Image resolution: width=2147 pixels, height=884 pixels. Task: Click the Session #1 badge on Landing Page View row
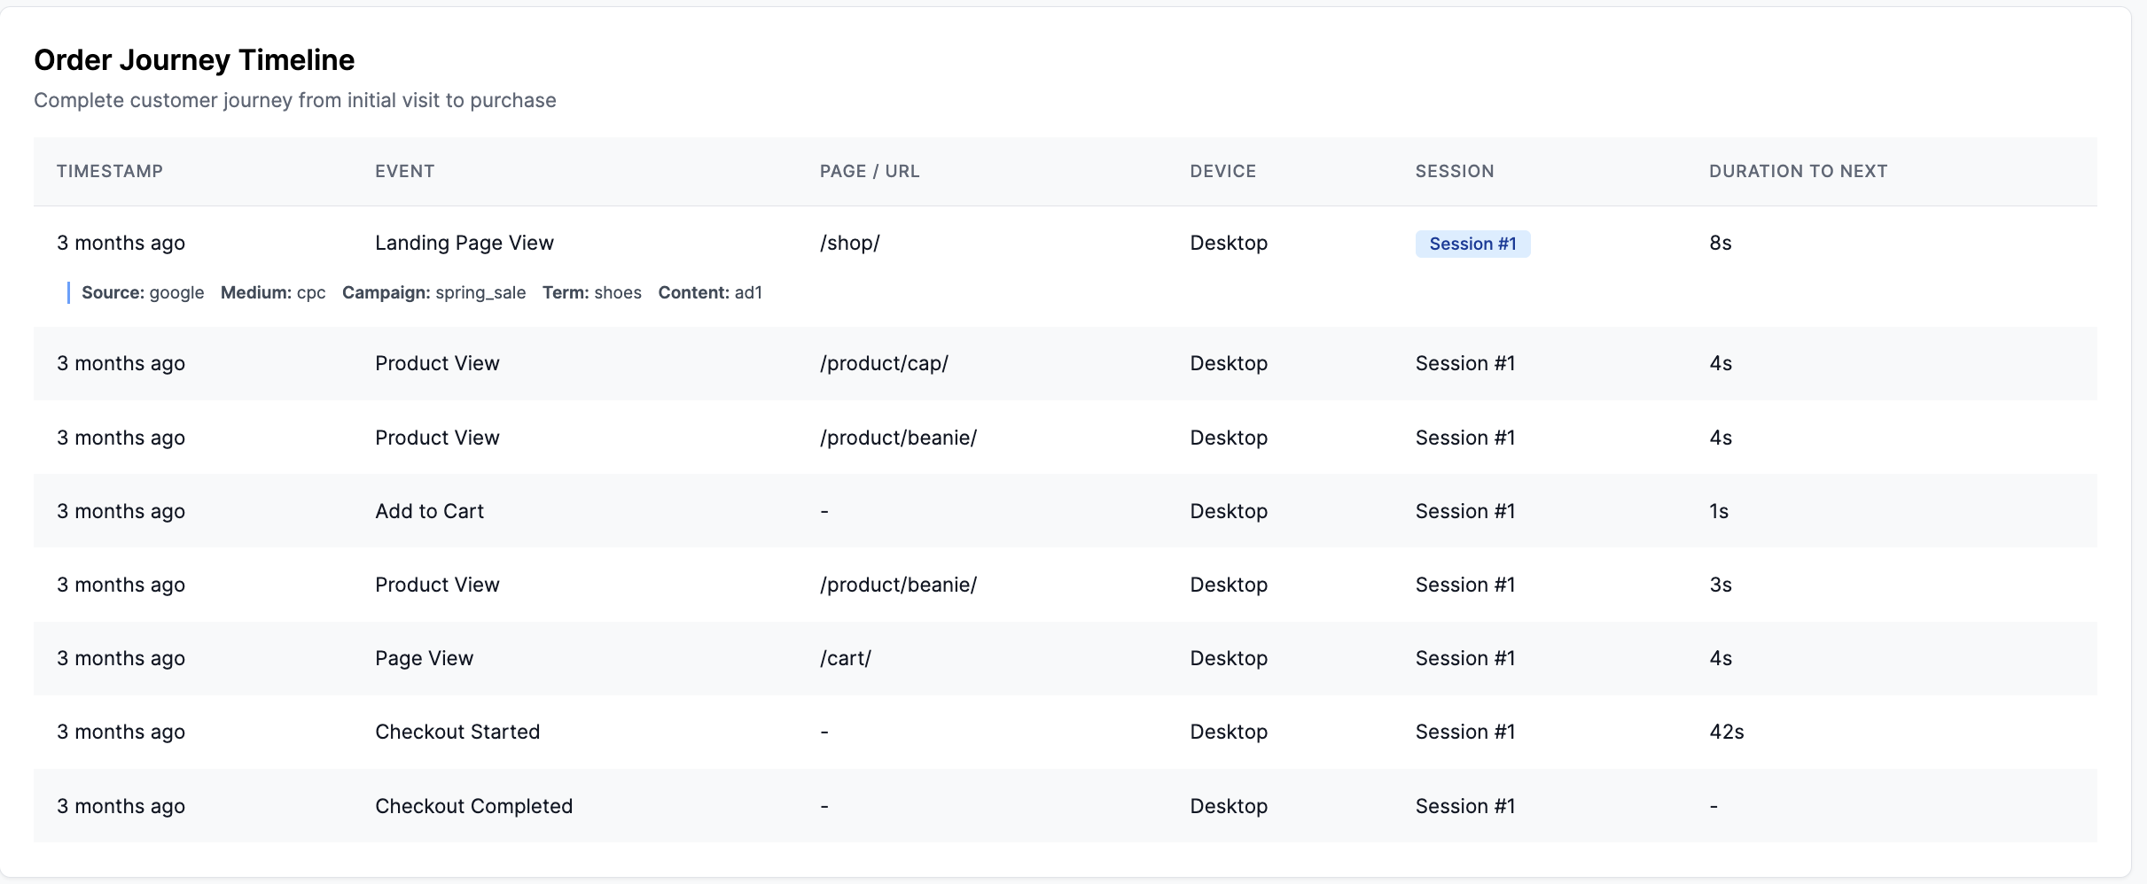point(1472,243)
